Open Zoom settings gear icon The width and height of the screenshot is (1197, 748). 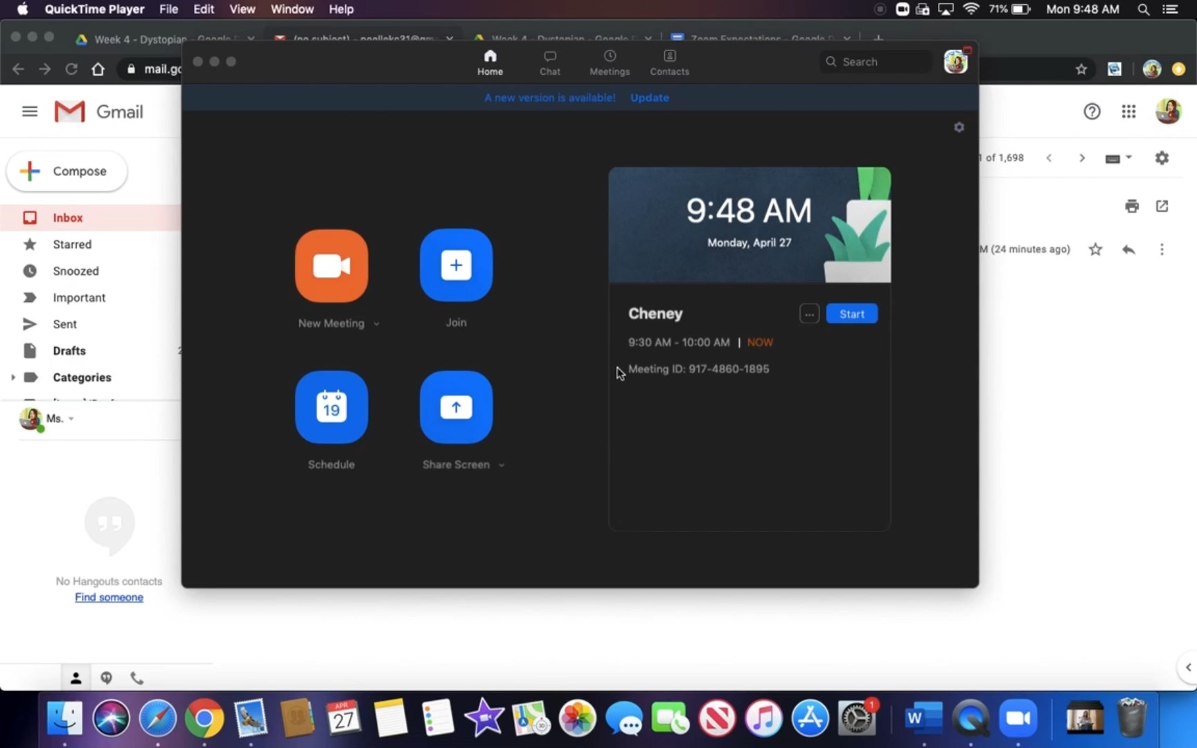tap(959, 127)
